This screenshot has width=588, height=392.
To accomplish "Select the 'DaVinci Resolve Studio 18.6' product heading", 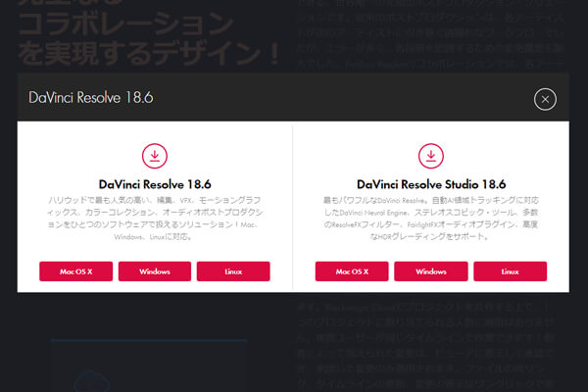I will (x=431, y=184).
